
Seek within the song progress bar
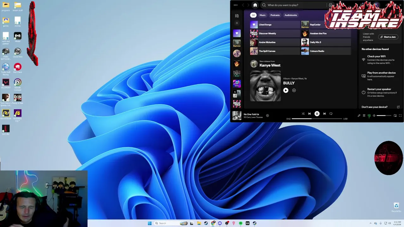pos(317,119)
